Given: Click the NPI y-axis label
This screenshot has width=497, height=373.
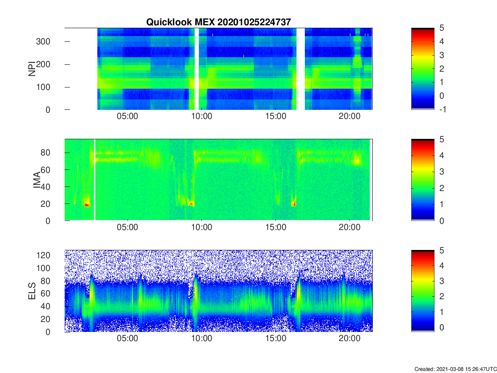Looking at the screenshot, I should click(x=31, y=69).
